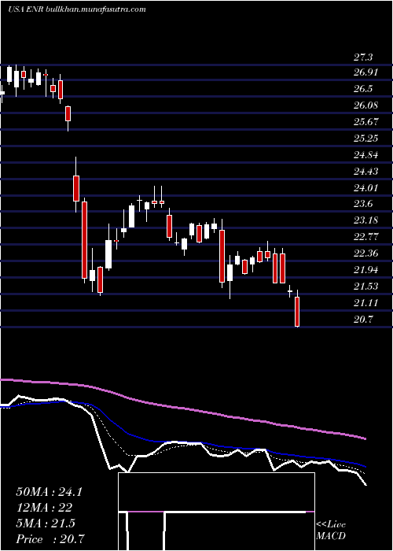The image size is (393, 551).
Task: Click the USA ENR bullkhan.munafasutra.com title
Action: tap(76, 9)
